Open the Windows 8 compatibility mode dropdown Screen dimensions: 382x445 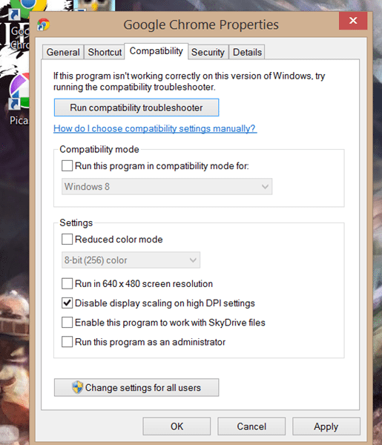[x=167, y=186]
